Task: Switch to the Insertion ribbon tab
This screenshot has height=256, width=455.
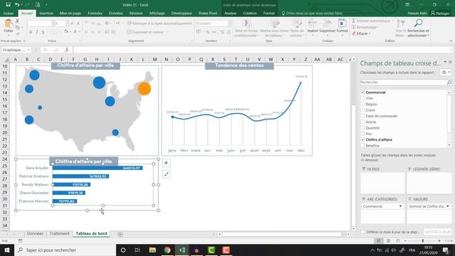Action: tap(46, 13)
